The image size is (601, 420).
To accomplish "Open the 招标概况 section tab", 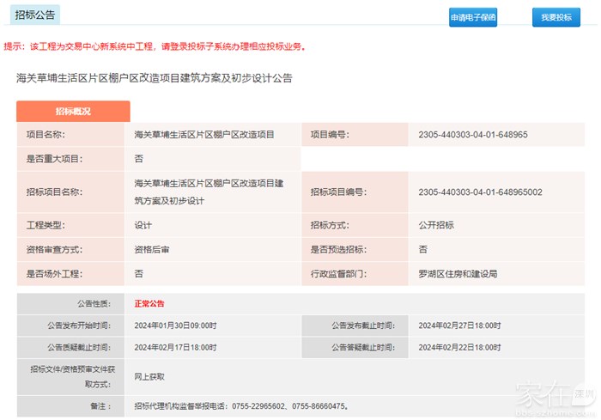I will click(73, 112).
